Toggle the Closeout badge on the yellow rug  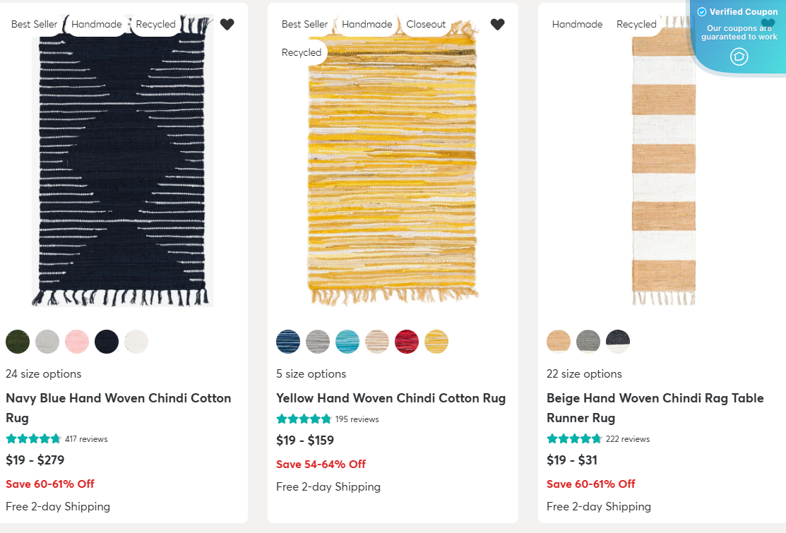point(426,24)
